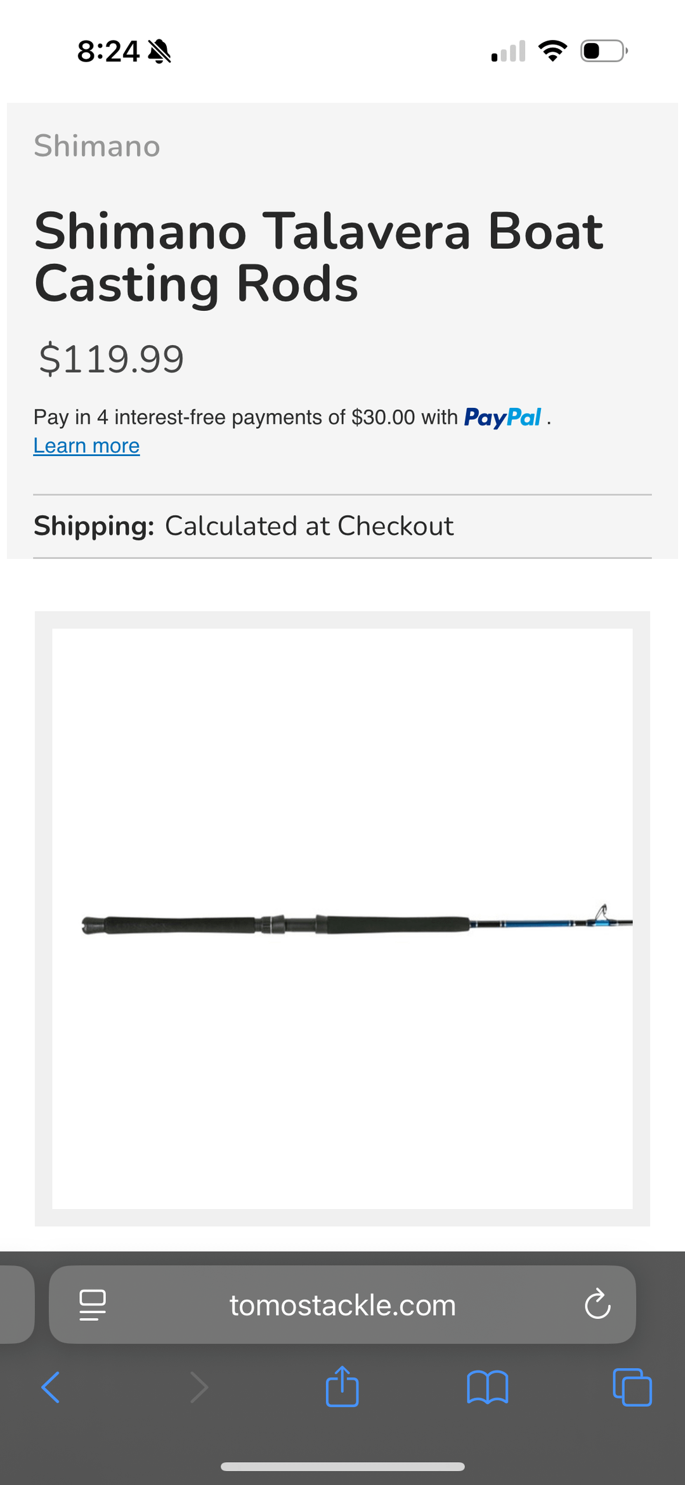Viewport: 685px width, 1485px height.
Task: Tap the tomostackle.com address bar
Action: tap(342, 1305)
